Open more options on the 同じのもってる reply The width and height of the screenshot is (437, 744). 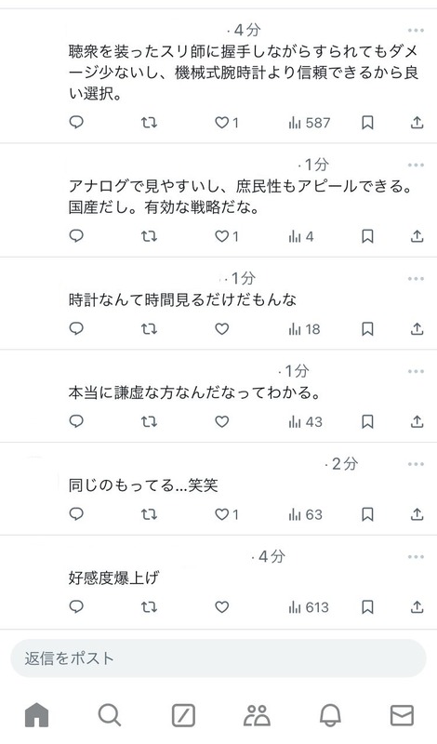[x=416, y=464]
